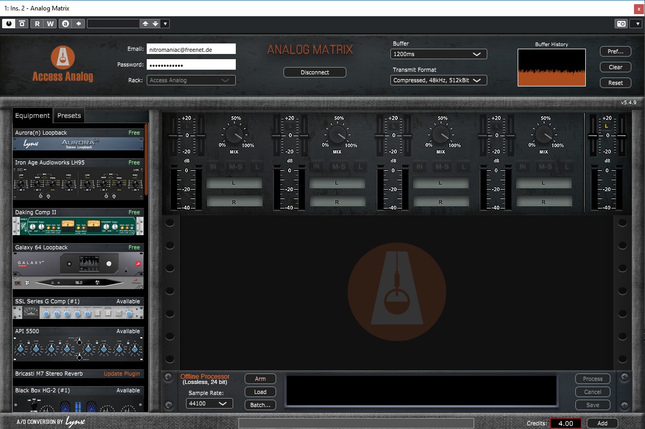Toggle the yellow L link on master section

607,126
